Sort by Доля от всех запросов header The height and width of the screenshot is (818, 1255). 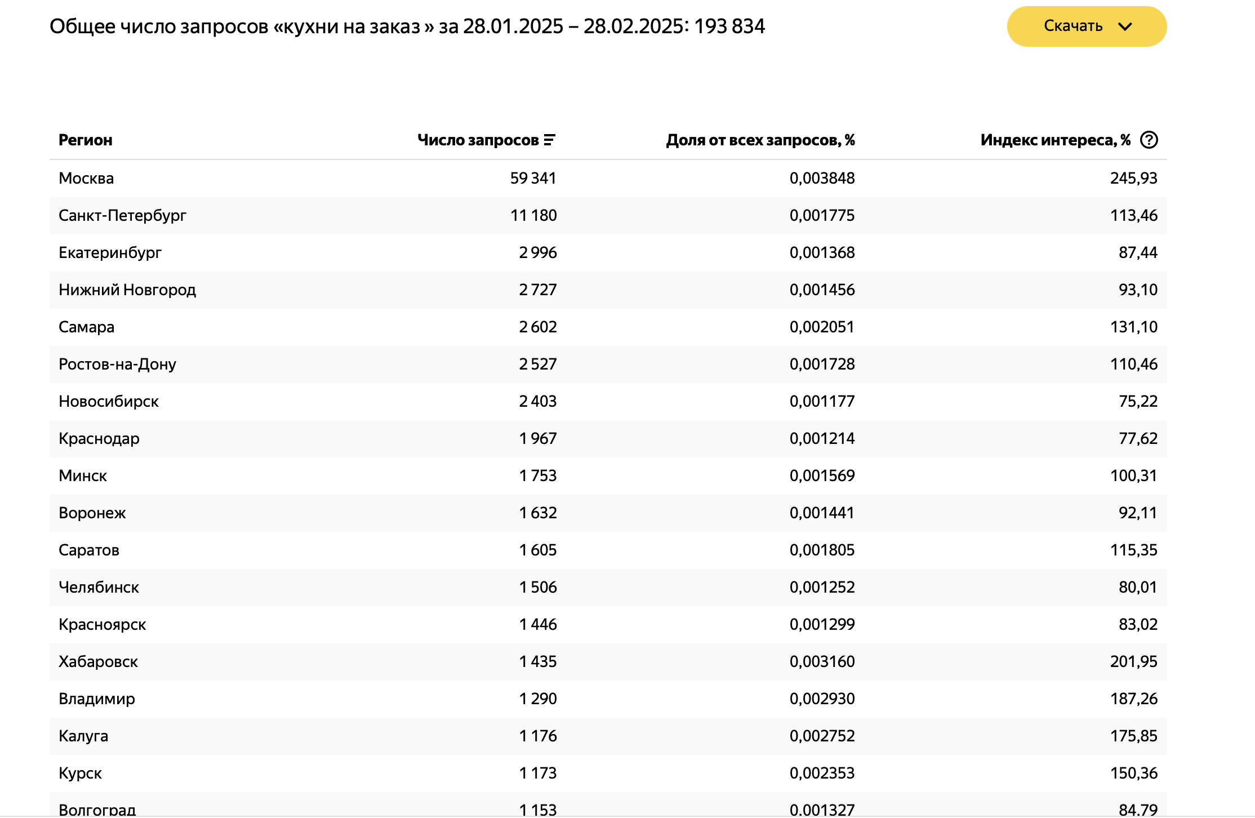point(760,140)
